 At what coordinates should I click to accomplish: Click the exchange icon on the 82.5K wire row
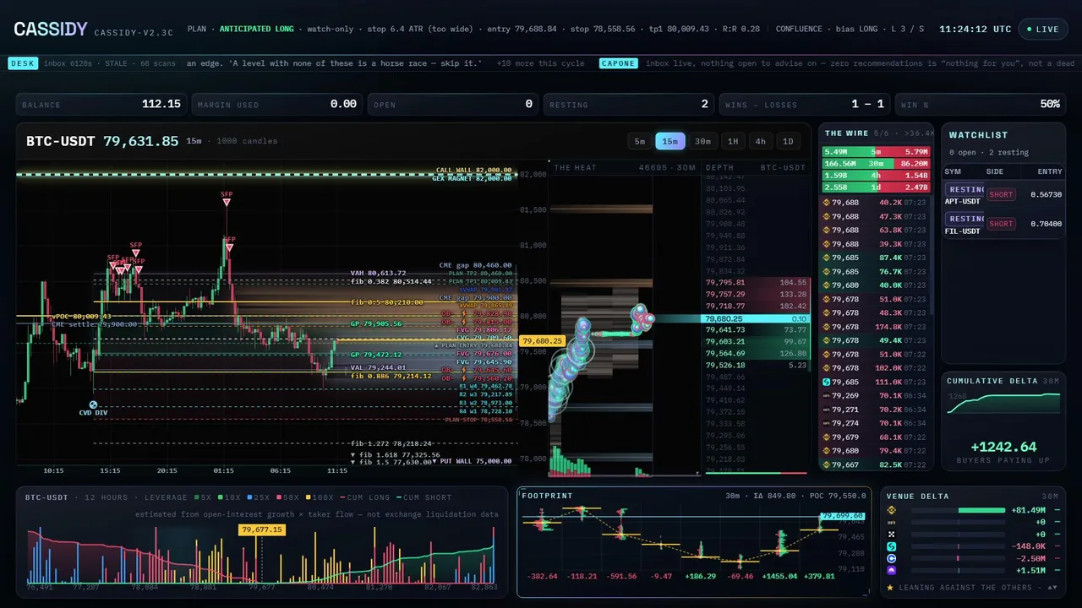[827, 464]
